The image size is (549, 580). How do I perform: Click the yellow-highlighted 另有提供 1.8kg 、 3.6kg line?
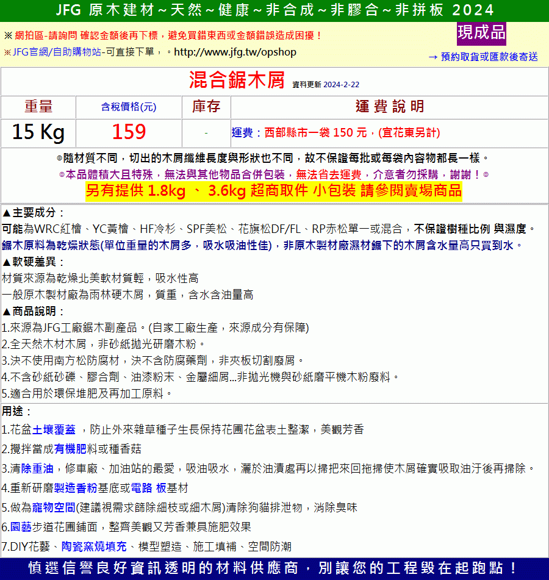(x=274, y=191)
